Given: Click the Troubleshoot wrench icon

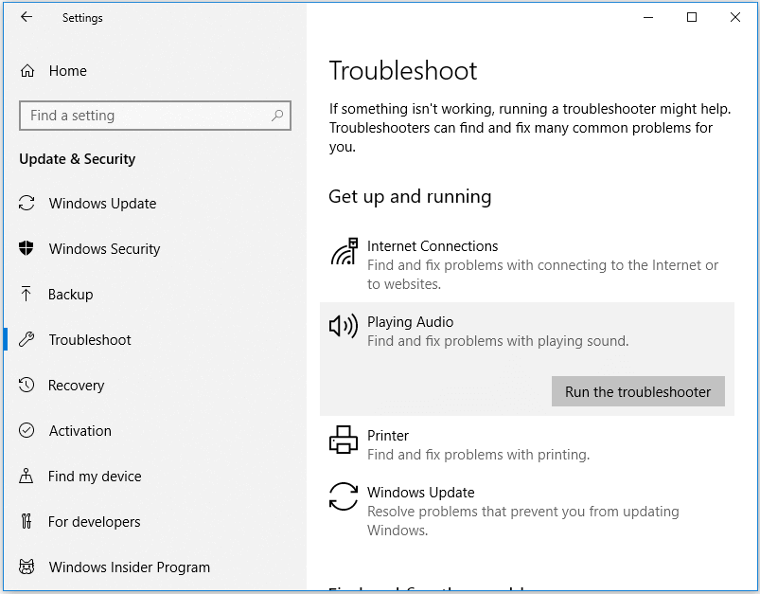Looking at the screenshot, I should point(28,340).
